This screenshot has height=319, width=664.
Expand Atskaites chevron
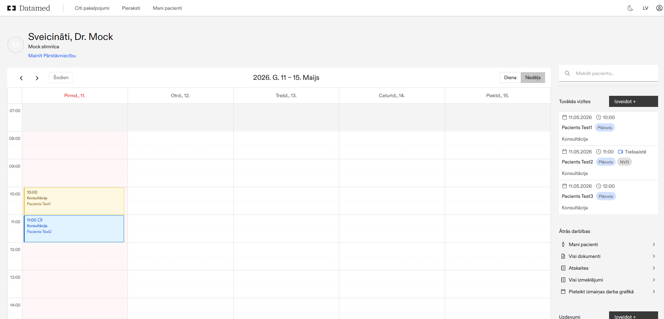654,268
